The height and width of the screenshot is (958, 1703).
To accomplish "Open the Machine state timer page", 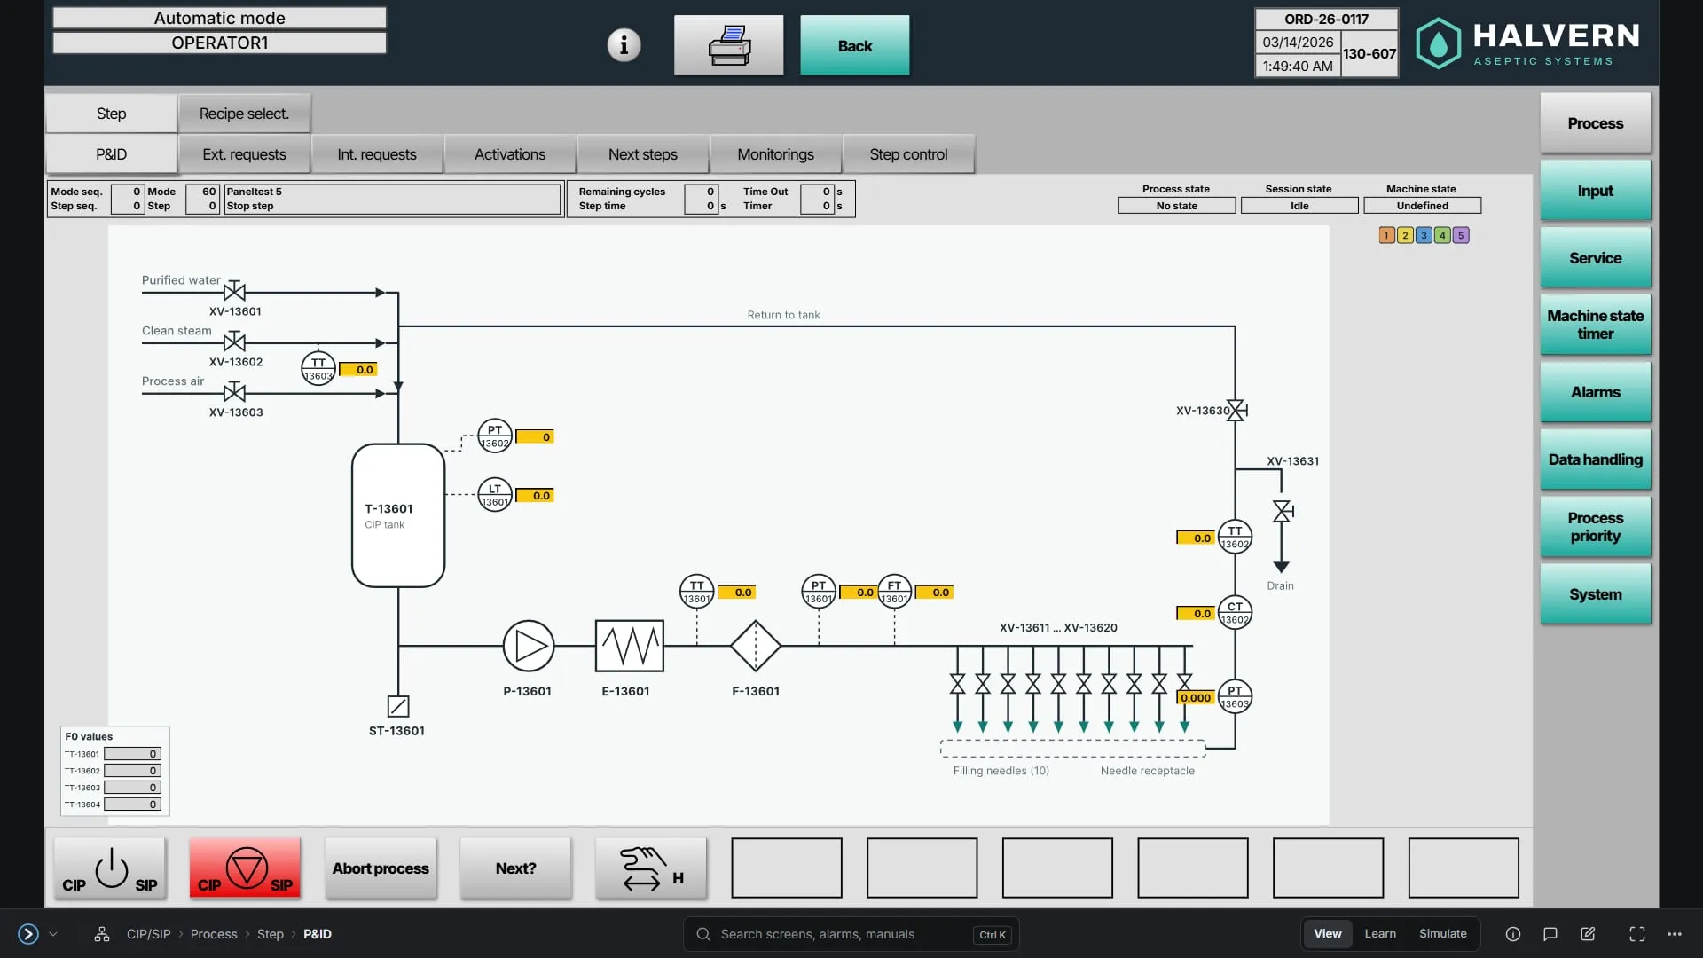I will 1596,325.
